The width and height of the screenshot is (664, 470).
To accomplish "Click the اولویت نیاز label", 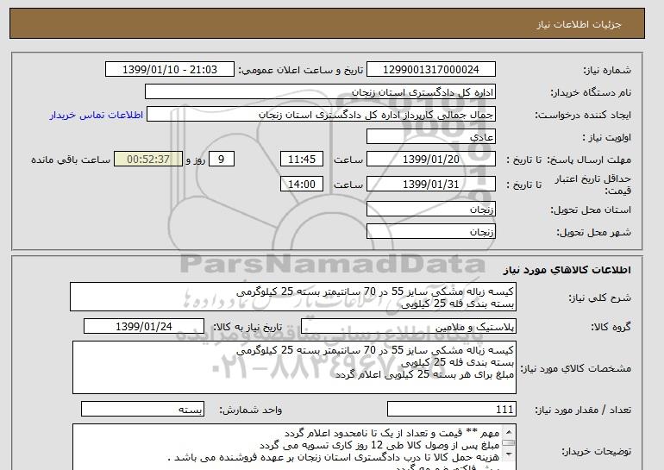I will click(607, 137).
